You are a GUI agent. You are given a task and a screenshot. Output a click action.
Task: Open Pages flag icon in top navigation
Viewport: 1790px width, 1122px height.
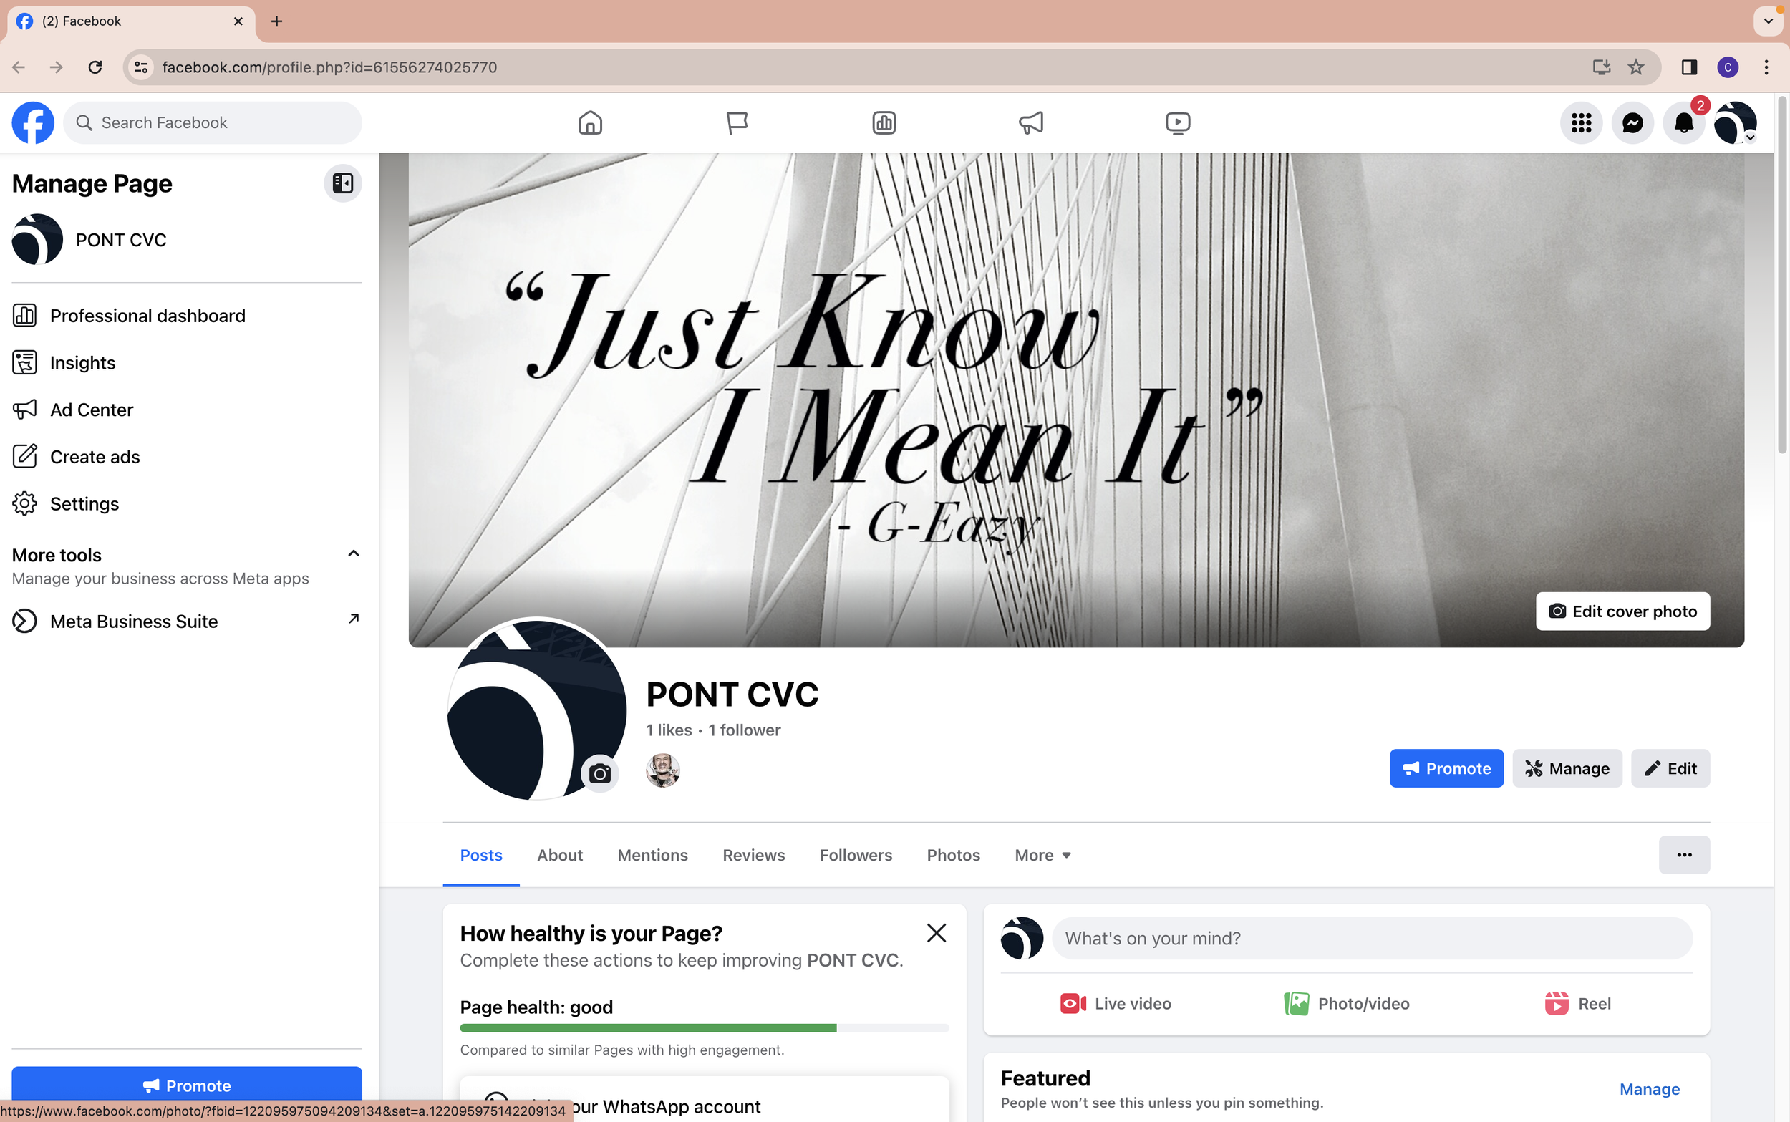737,122
